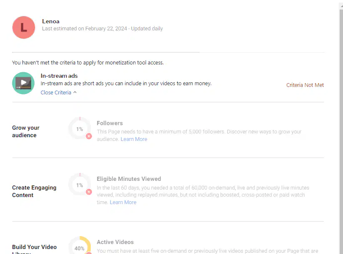Click Eligible Minutes Viewed 1% progress ring
This screenshot has width=343, height=254.
(80, 185)
